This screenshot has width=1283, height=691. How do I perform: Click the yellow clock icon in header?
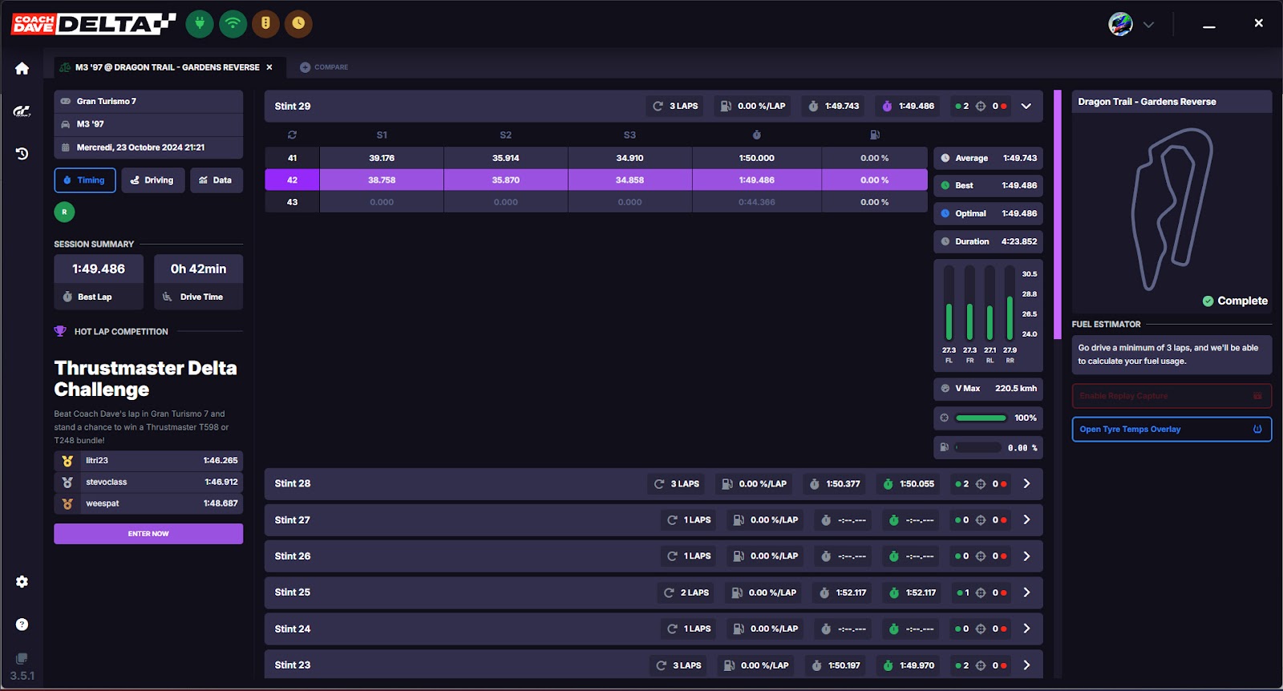(298, 23)
